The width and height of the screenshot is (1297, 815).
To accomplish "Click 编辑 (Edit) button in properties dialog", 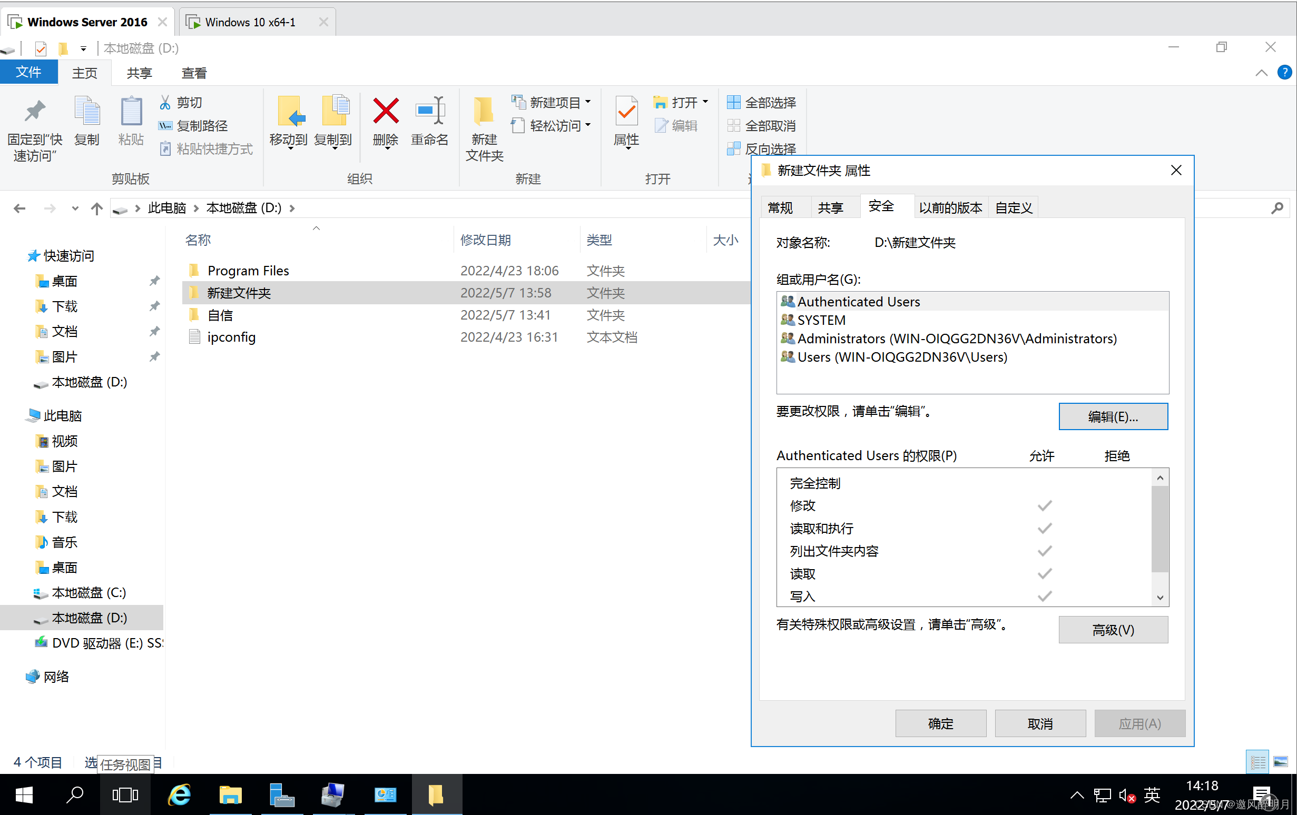I will tap(1113, 416).
